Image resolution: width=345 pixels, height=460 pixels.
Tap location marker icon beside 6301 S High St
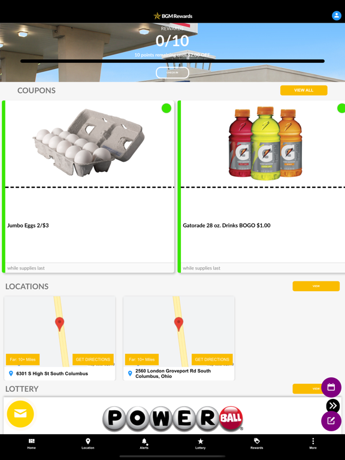(x=11, y=374)
